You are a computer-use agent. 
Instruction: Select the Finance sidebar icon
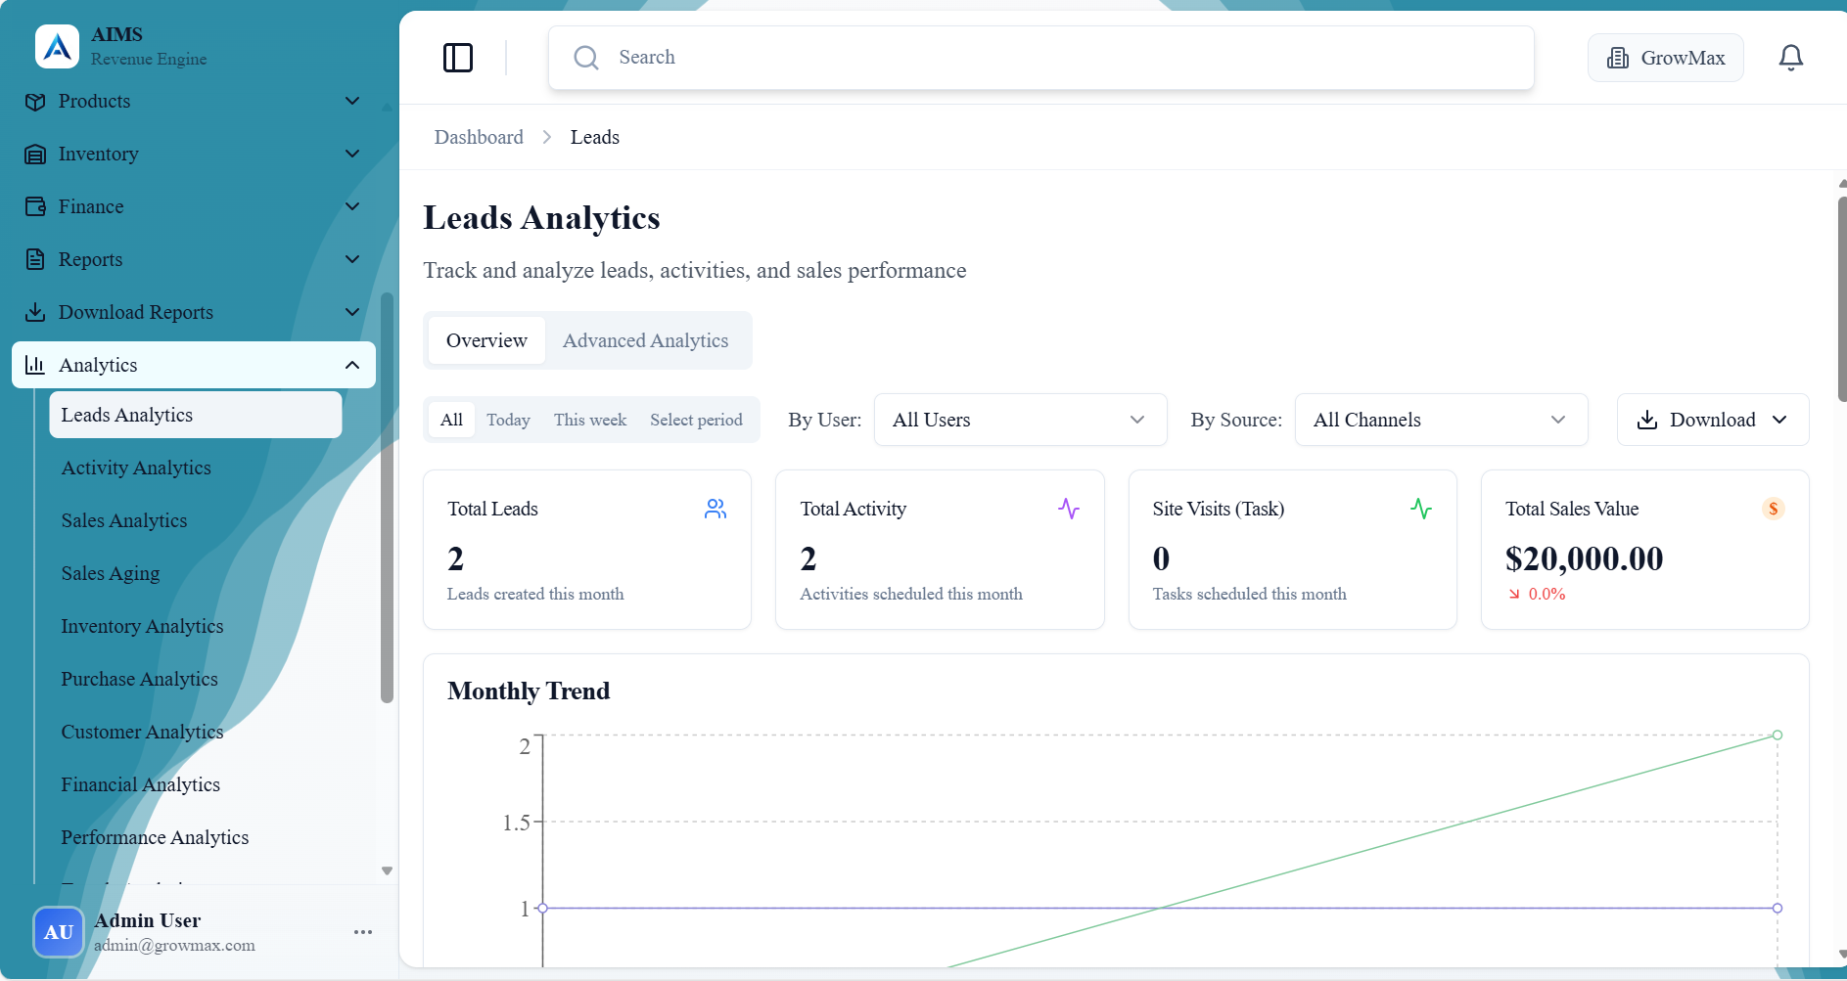pos(35,206)
